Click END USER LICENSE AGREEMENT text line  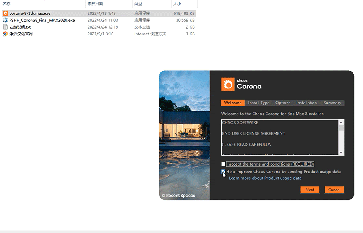click(x=253, y=133)
